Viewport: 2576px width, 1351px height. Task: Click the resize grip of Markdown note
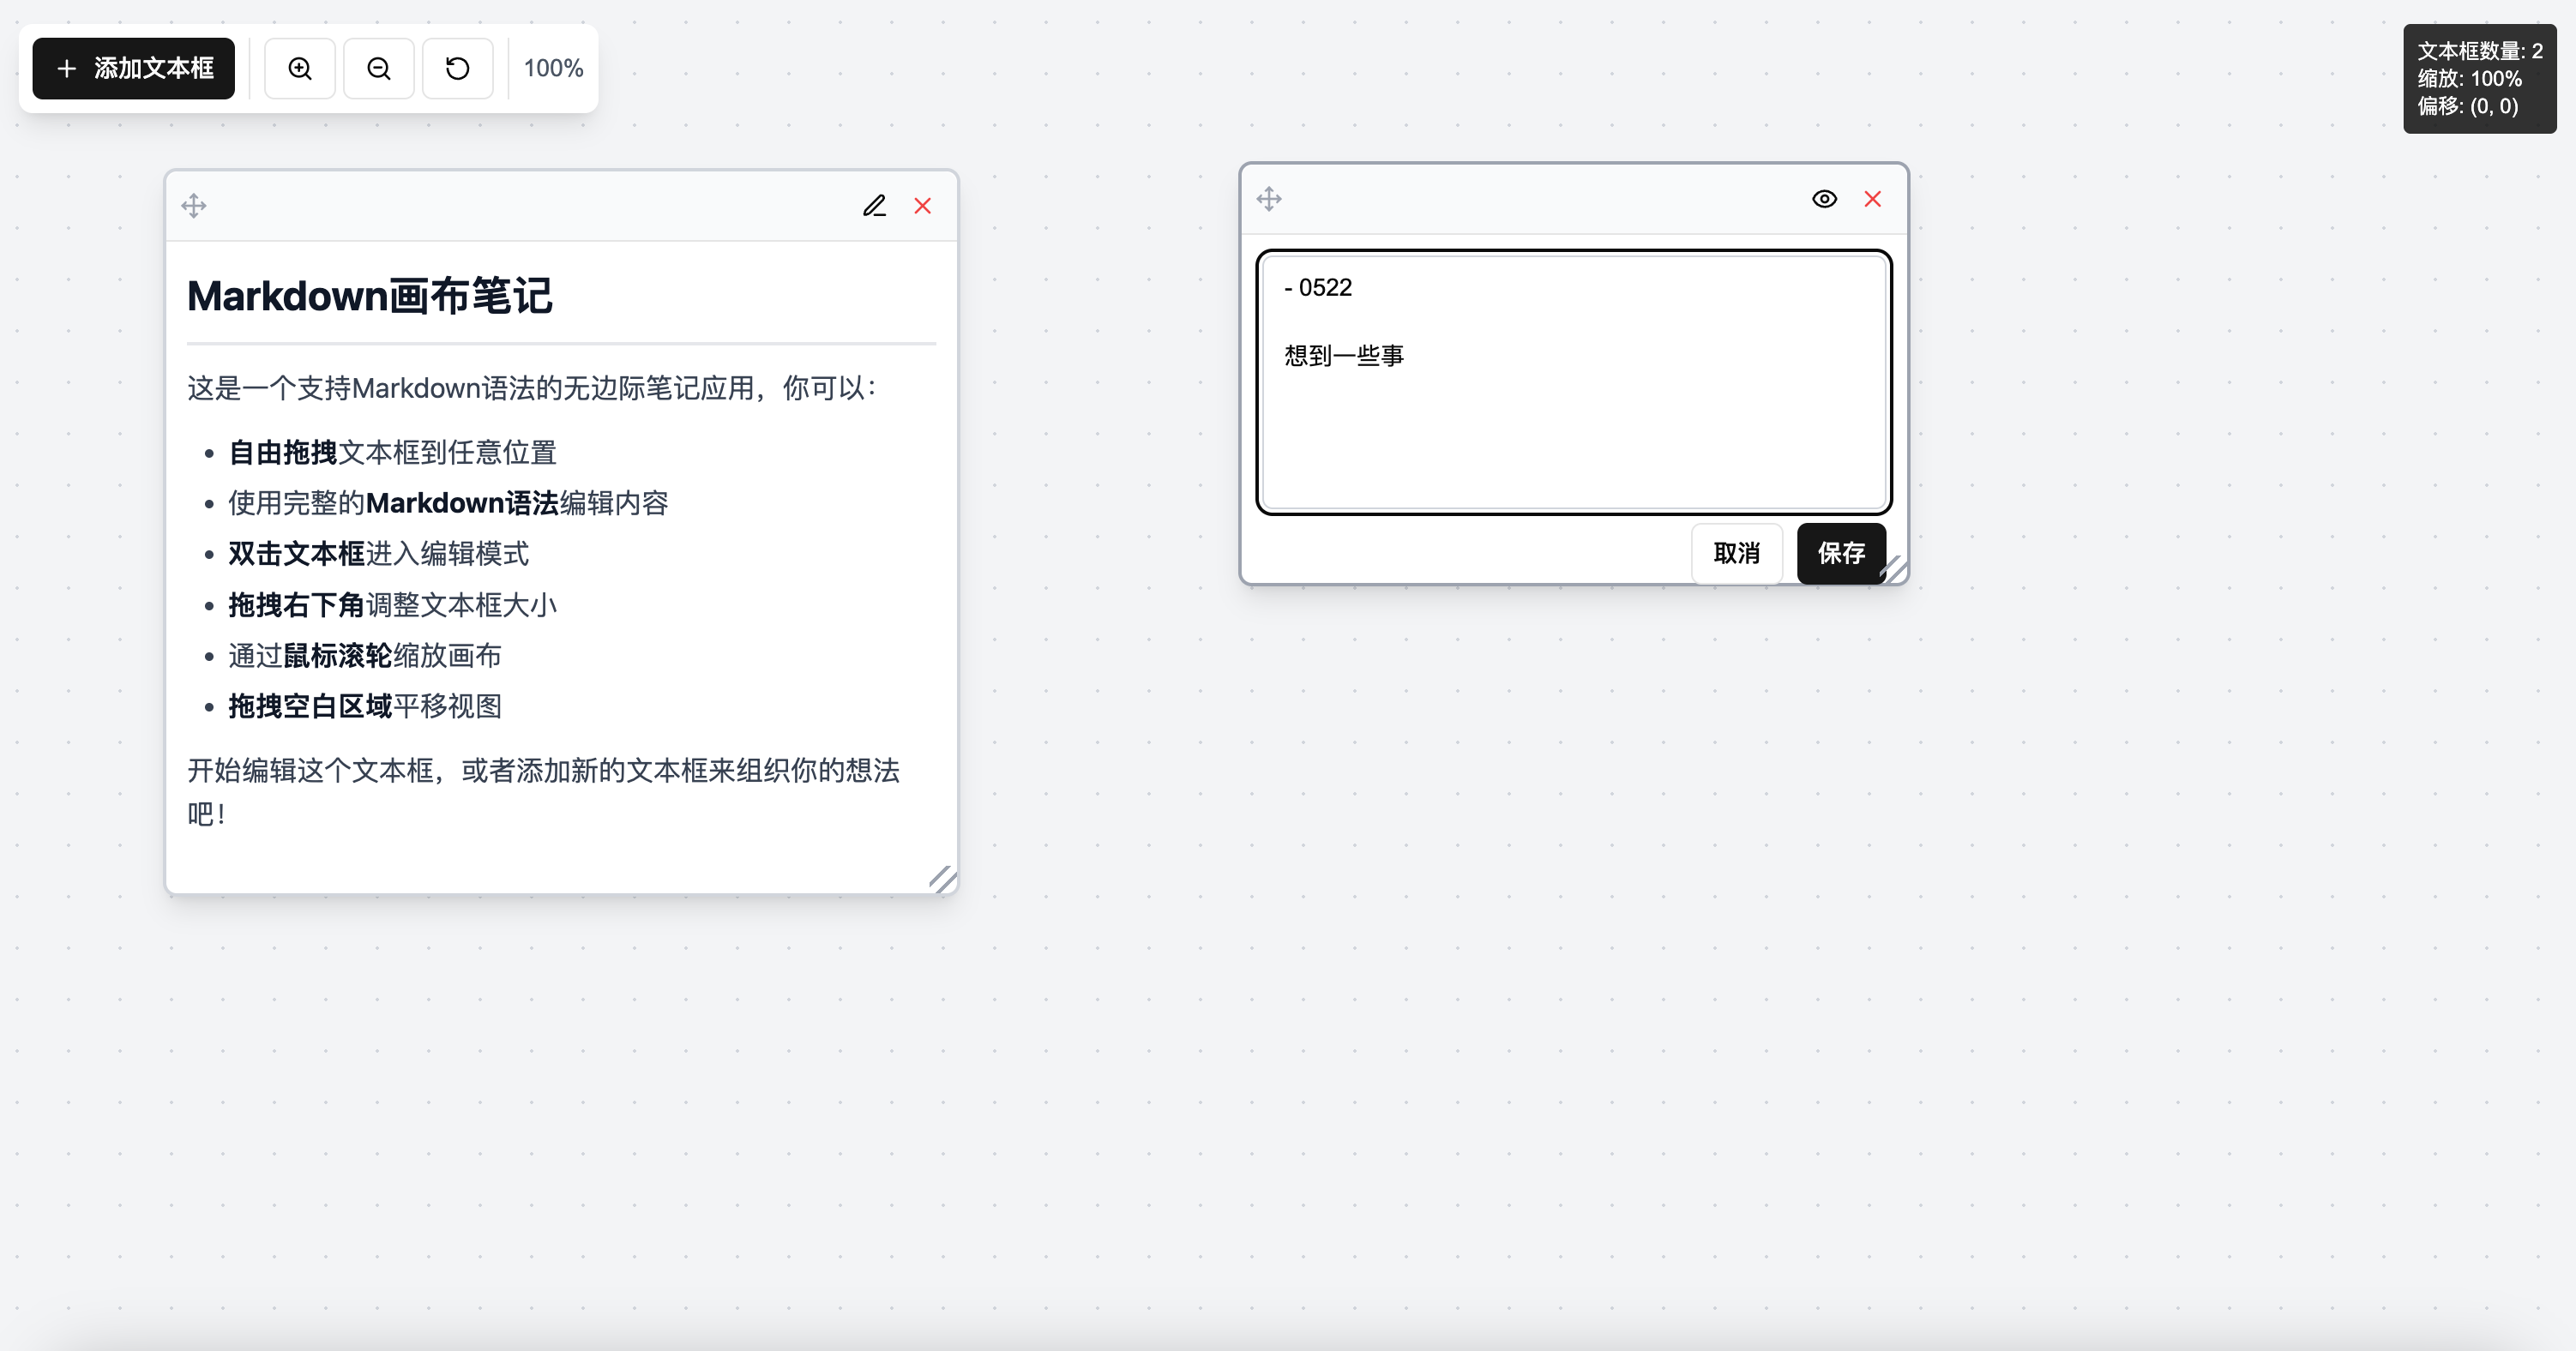click(x=942, y=879)
